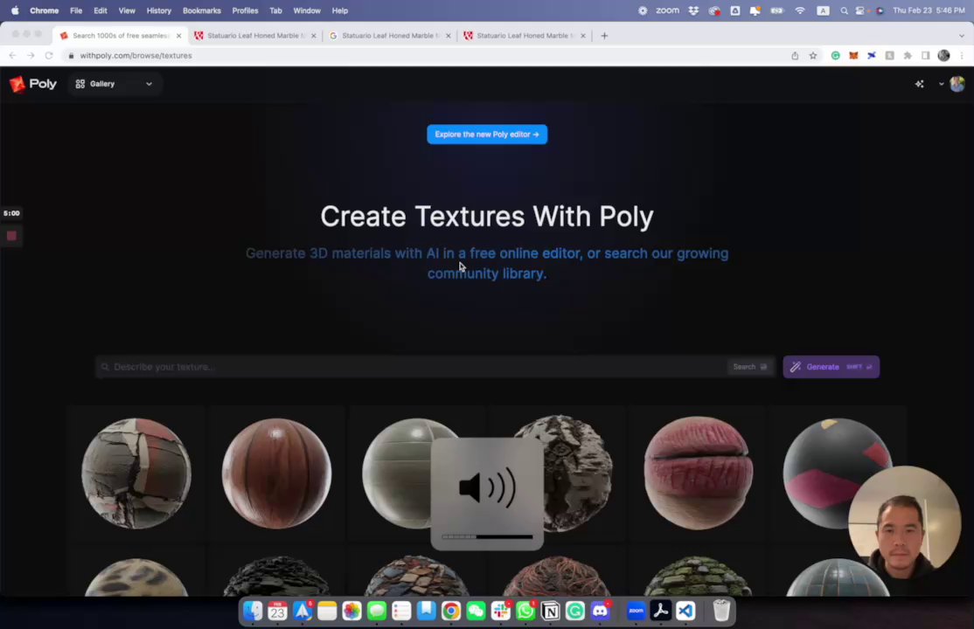Click the purple Generate button
Image resolution: width=974 pixels, height=629 pixels.
tap(831, 367)
